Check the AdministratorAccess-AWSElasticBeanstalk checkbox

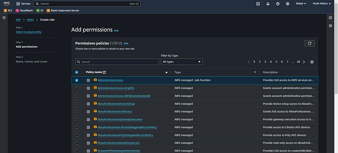point(76,96)
